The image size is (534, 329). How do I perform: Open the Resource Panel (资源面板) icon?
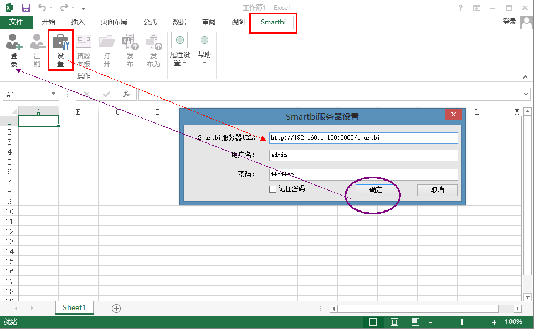pyautogui.click(x=84, y=50)
